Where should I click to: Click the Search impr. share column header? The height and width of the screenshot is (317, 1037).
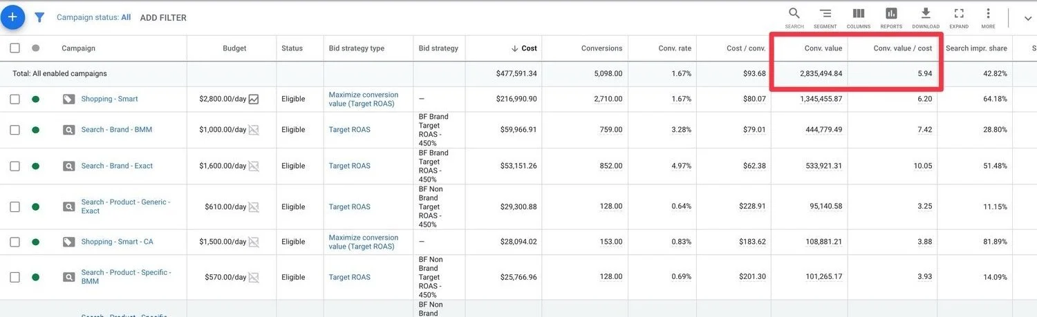pyautogui.click(x=976, y=48)
